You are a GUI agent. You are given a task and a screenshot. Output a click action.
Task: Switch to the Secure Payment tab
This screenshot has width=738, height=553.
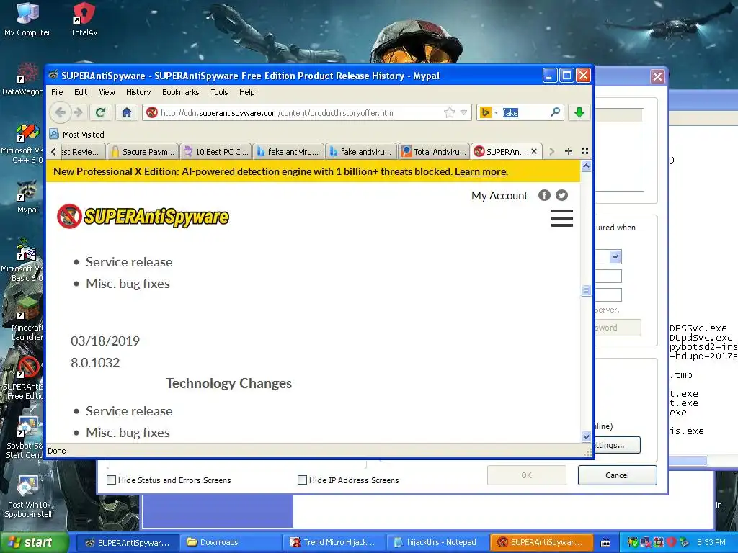click(x=143, y=151)
